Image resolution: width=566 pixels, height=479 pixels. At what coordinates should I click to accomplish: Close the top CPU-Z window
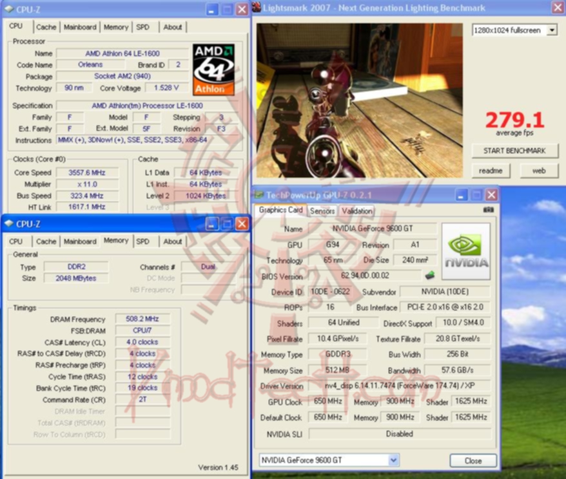coord(242,10)
